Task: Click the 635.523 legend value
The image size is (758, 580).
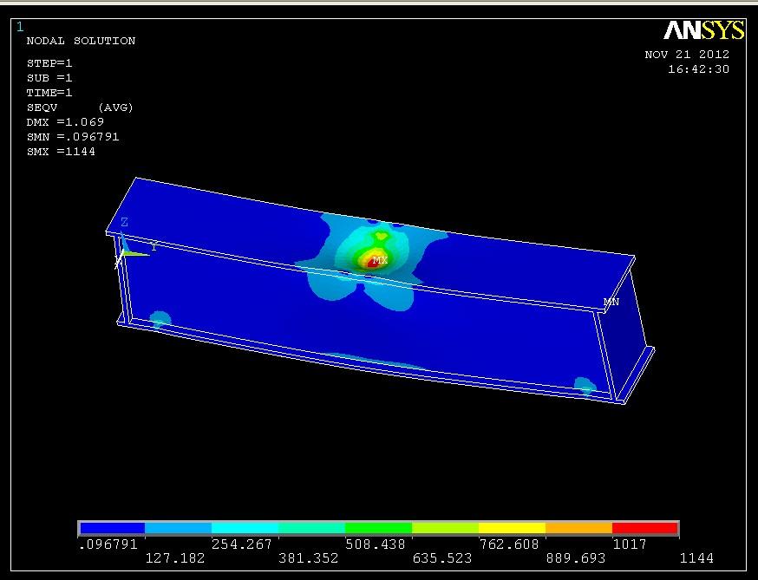Action: pos(442,558)
